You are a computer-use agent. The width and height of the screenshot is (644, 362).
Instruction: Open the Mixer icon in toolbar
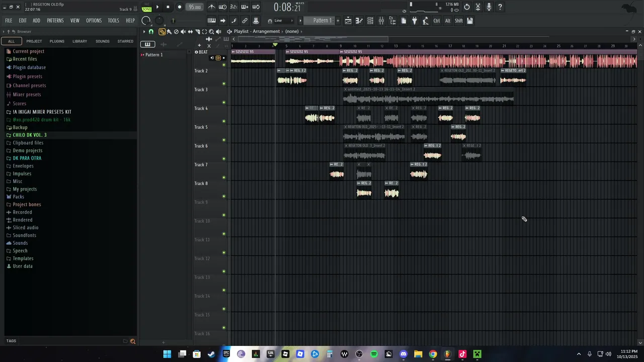click(381, 21)
